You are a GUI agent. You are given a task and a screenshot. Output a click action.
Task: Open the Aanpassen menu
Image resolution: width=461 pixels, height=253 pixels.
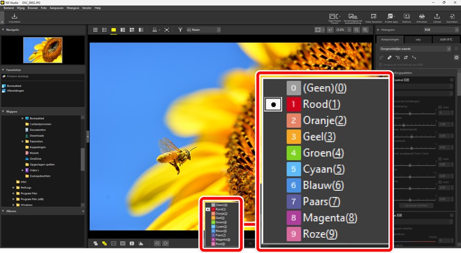click(x=56, y=8)
